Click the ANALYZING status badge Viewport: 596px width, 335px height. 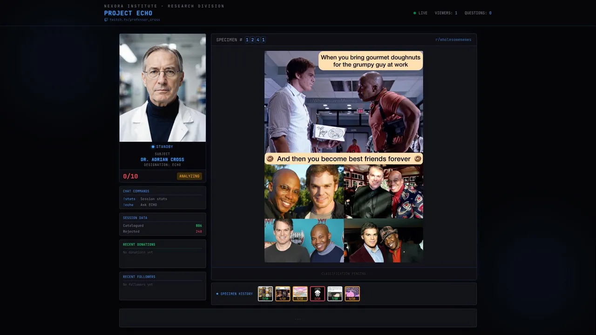pos(190,176)
